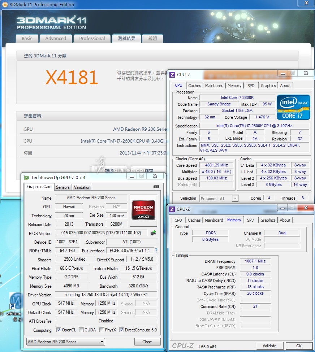Open the SPD tab in the lower CPU-Z window
Image resolution: width=315 pixels, height=352 pixels.
coord(250,220)
